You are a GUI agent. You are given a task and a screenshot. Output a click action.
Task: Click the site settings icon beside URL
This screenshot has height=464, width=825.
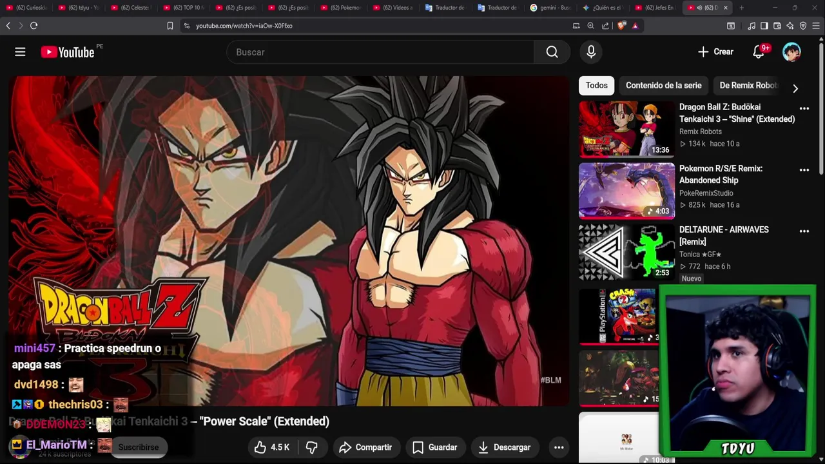[x=187, y=26]
